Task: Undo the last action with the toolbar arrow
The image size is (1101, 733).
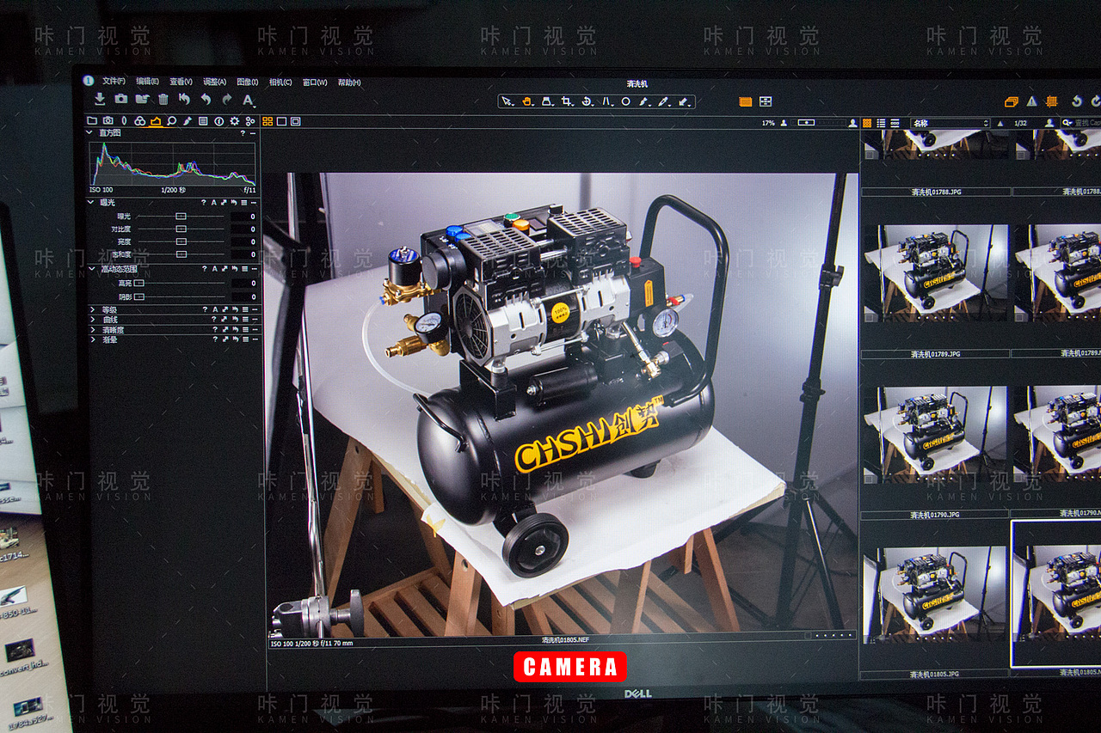Action: pyautogui.click(x=206, y=100)
